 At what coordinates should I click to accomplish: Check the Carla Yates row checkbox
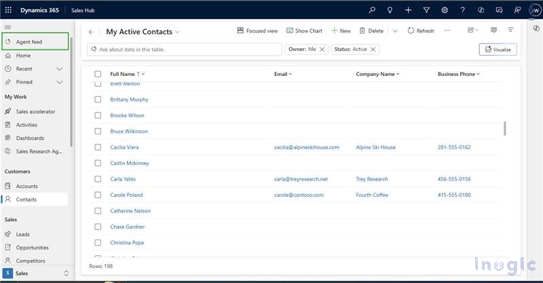[98, 179]
